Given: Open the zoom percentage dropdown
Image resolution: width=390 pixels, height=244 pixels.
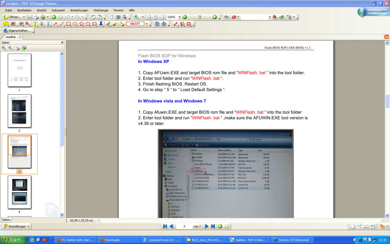Looking at the screenshot, I should [179, 17].
